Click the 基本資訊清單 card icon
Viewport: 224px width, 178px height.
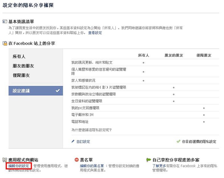(4, 22)
